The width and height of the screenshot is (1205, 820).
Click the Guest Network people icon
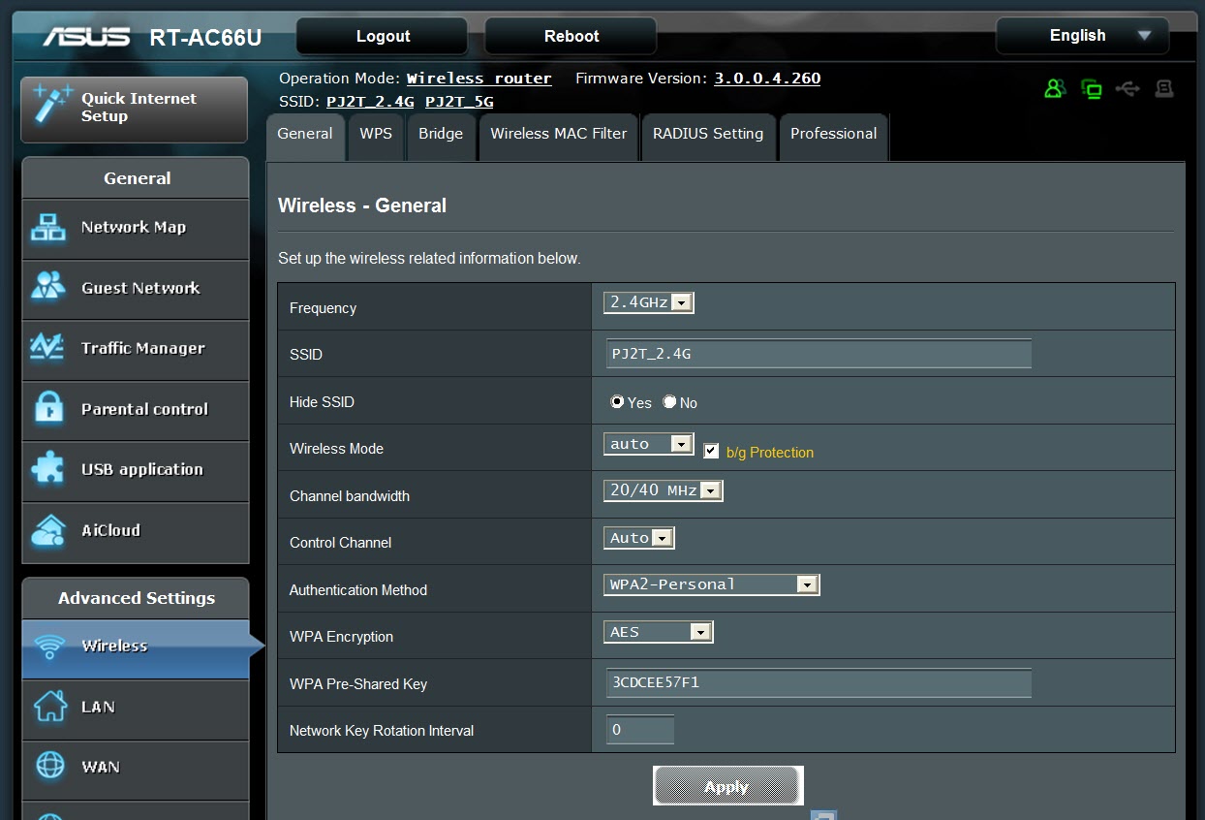(48, 288)
